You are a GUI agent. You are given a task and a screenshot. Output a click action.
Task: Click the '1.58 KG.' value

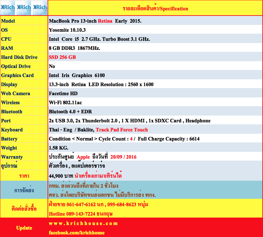tap(59, 148)
